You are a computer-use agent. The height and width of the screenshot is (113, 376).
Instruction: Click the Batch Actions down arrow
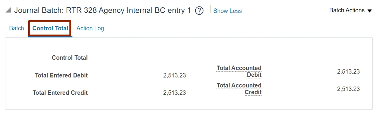[370, 11]
